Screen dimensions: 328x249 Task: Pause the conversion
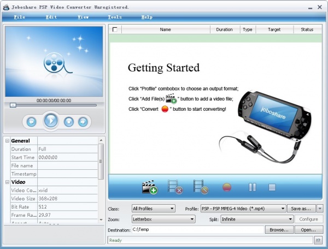[252, 187]
